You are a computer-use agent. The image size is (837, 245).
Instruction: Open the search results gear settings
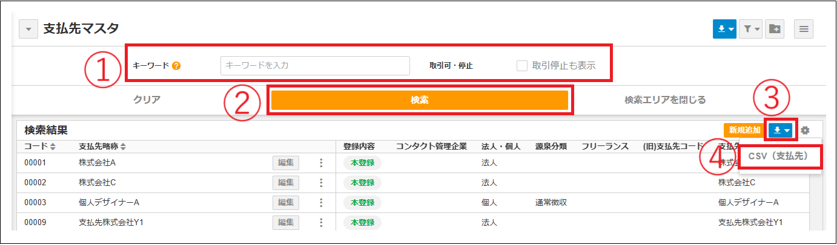pos(804,130)
